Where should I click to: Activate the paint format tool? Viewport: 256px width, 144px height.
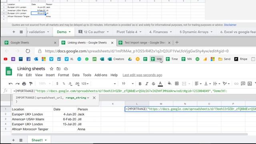(31, 84)
